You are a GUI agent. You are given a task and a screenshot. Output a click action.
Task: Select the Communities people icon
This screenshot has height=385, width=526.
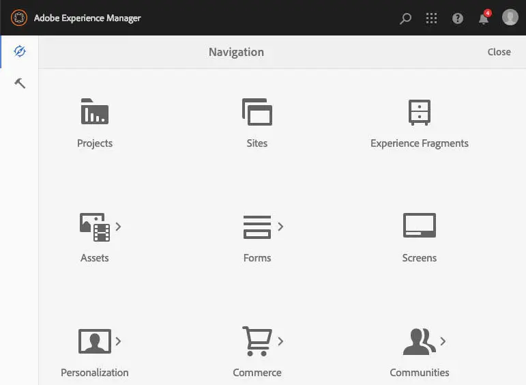[x=418, y=341]
